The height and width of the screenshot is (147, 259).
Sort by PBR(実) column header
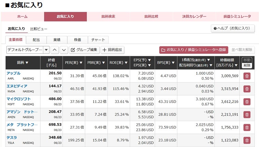coord(96,63)
